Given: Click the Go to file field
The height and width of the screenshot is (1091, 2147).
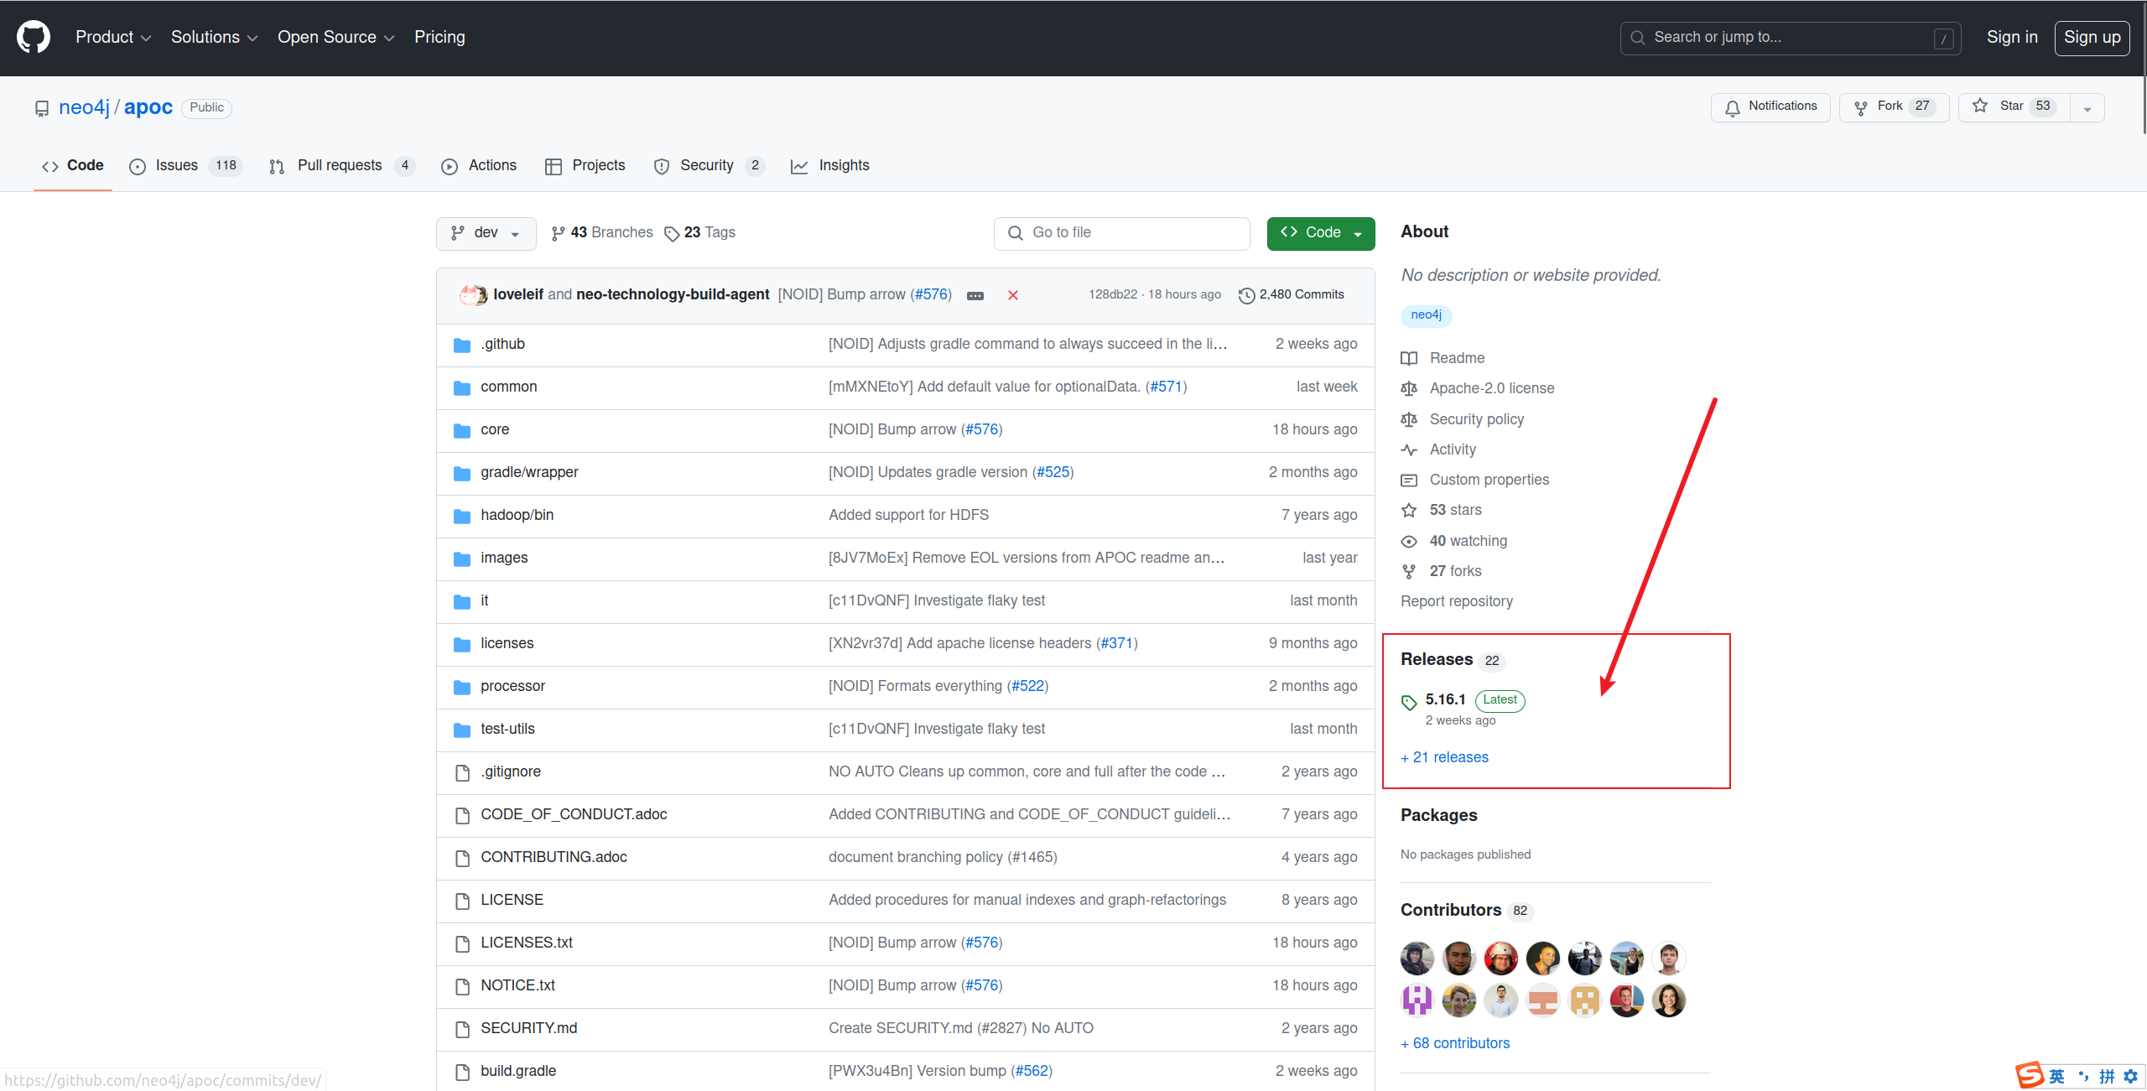Looking at the screenshot, I should [1121, 233].
